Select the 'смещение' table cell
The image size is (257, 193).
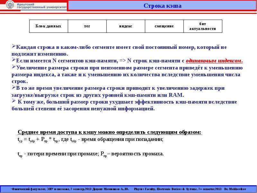point(164,26)
